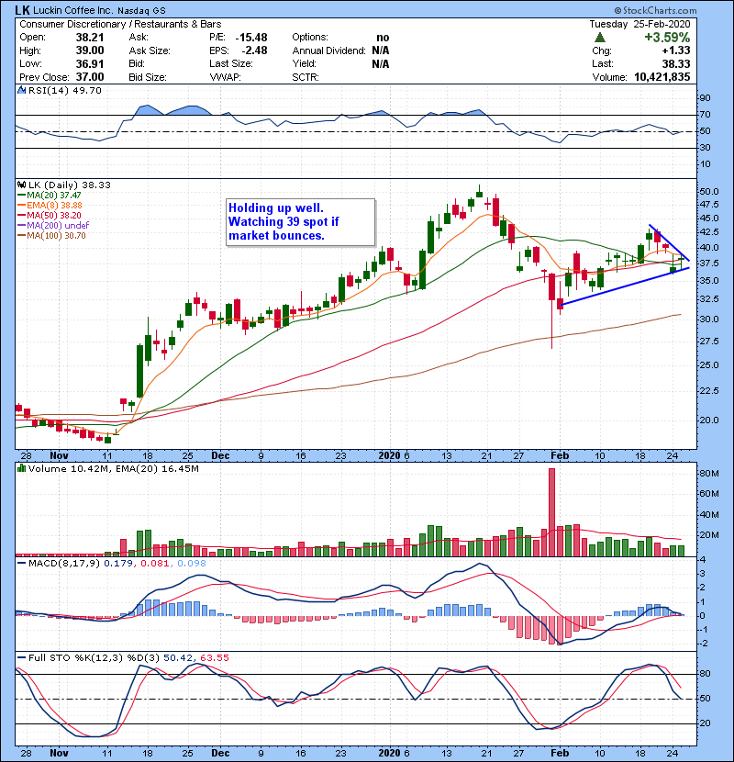Click the EPS value -2.48

[x=254, y=50]
